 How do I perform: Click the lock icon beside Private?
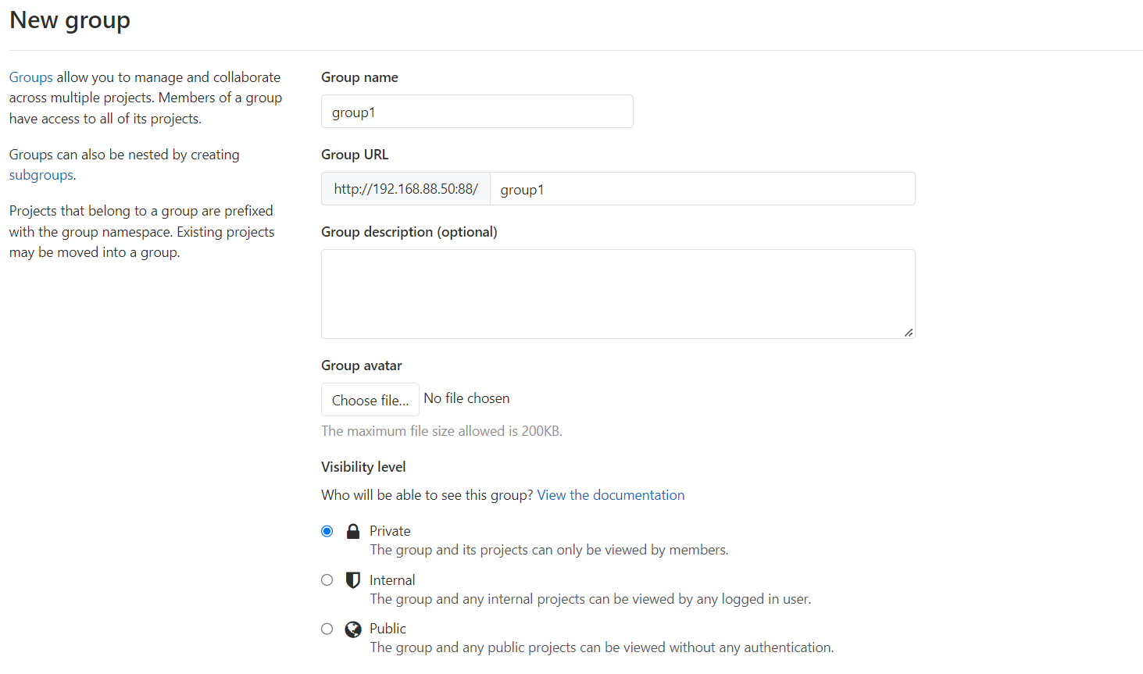coord(353,532)
